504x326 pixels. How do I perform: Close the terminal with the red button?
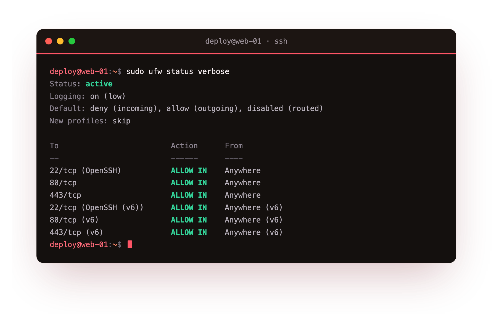coord(49,41)
